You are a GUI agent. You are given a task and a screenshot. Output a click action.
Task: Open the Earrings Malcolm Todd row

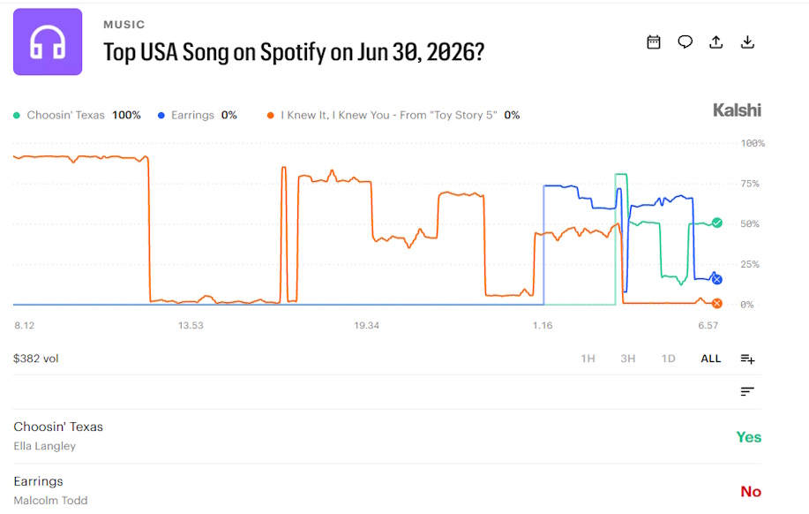(x=387, y=490)
